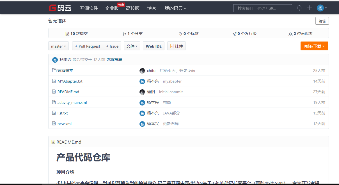Open the new.xml file
Screen dimensions: 339x185
point(65,124)
